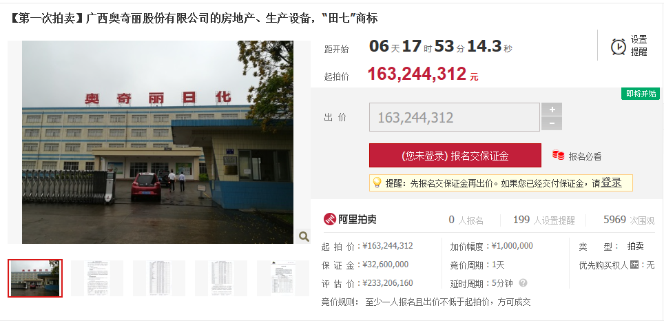Open the 报名必看 link
Screen dimensions: 664x321
585,156
